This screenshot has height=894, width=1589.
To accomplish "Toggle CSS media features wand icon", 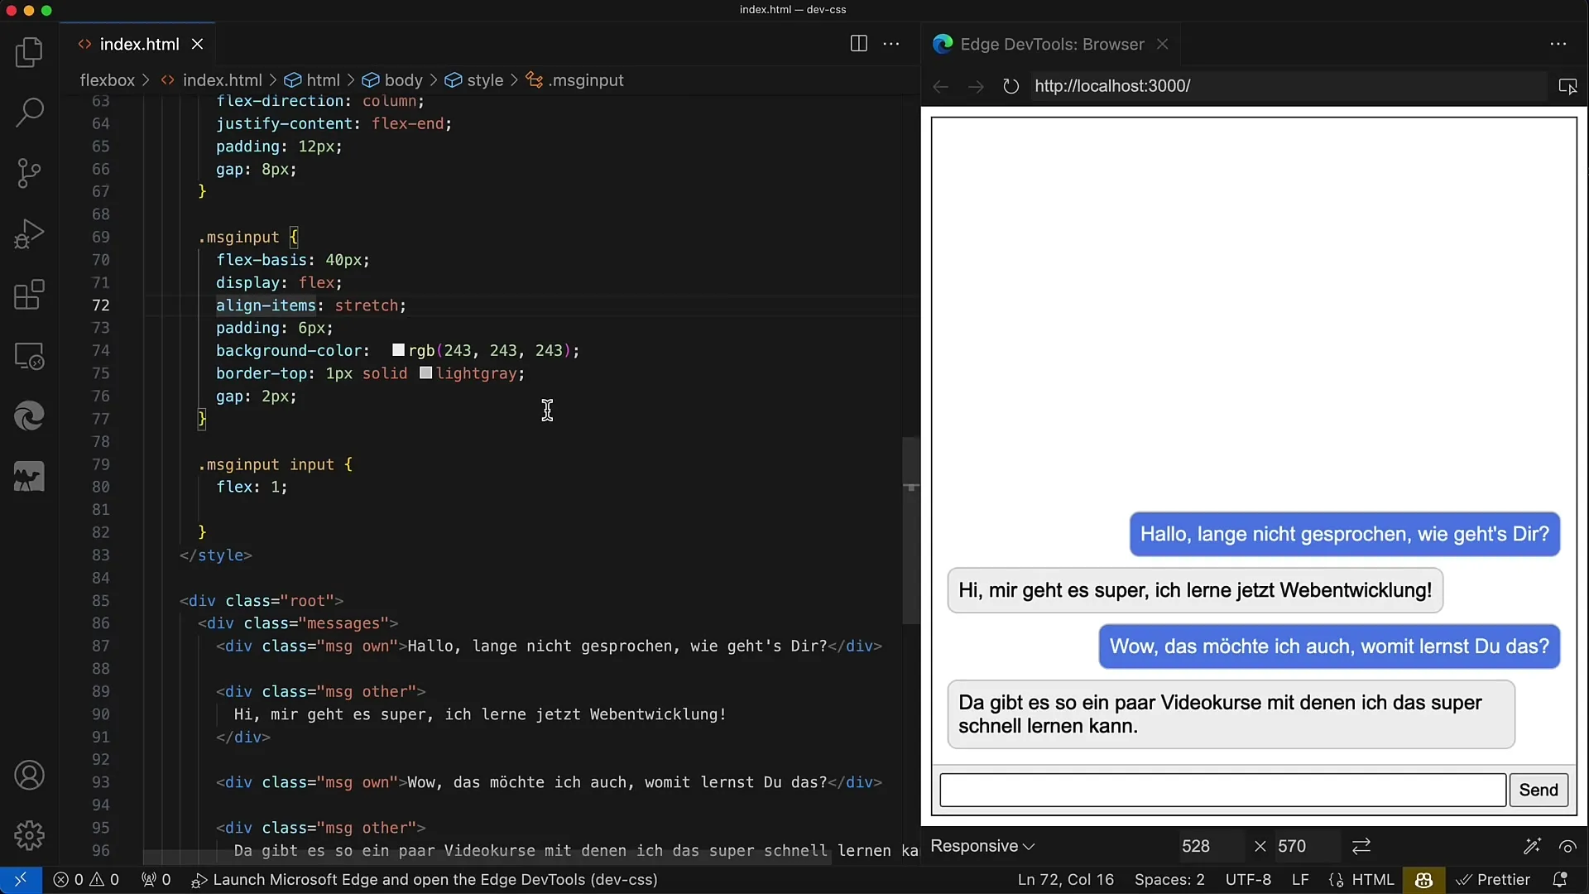I will 1532,846.
